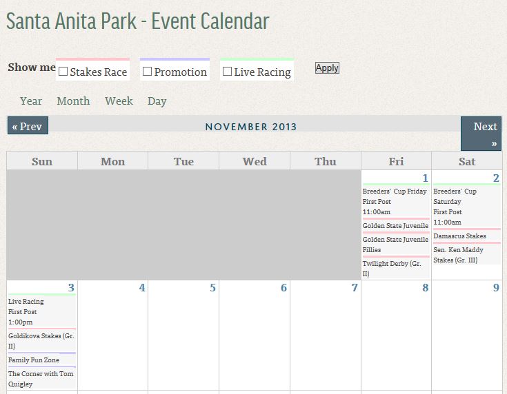The image size is (507, 394).
Task: Open day 6 of November
Action: (284, 287)
